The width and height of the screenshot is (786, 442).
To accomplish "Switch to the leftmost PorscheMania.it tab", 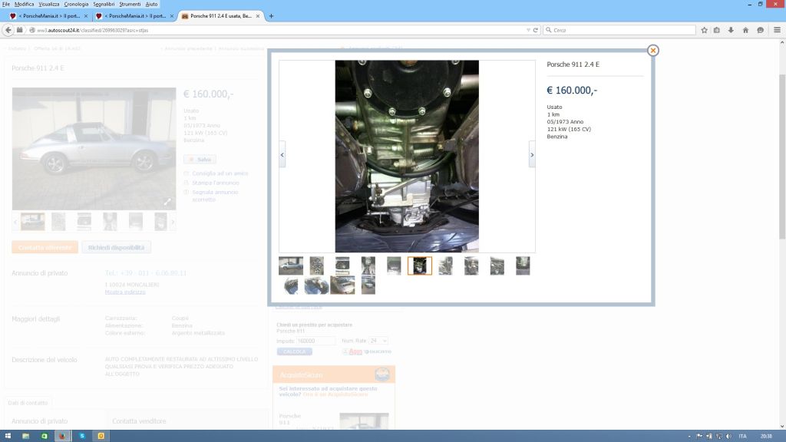I will (48, 16).
